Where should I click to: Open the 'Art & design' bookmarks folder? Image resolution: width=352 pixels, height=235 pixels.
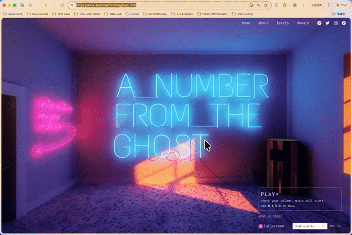pyautogui.click(x=182, y=14)
